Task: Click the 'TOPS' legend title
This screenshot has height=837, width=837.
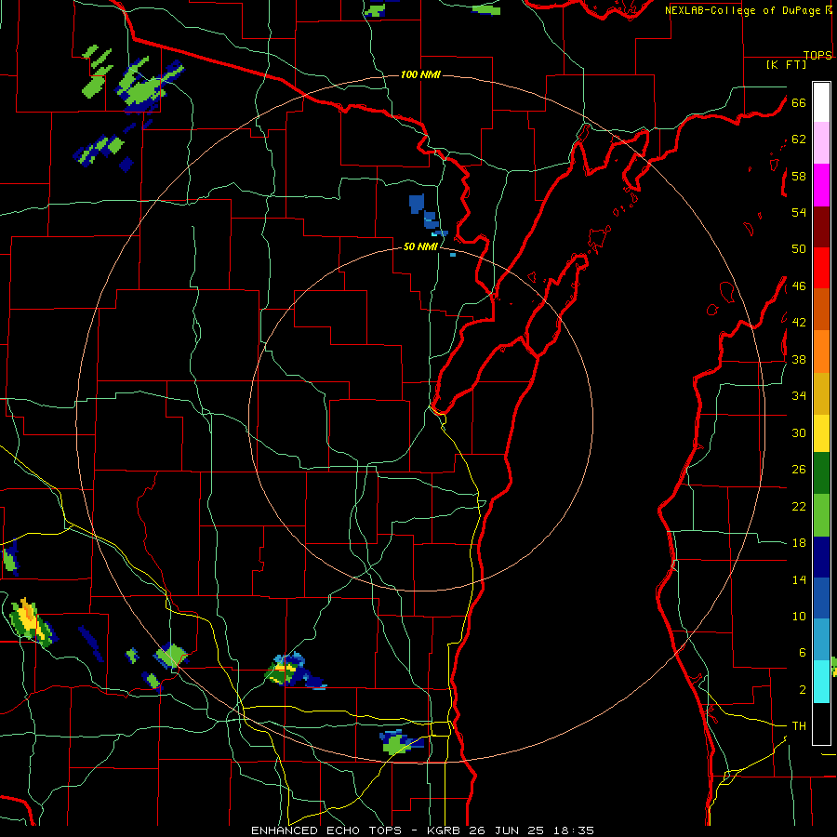Action: (x=817, y=55)
